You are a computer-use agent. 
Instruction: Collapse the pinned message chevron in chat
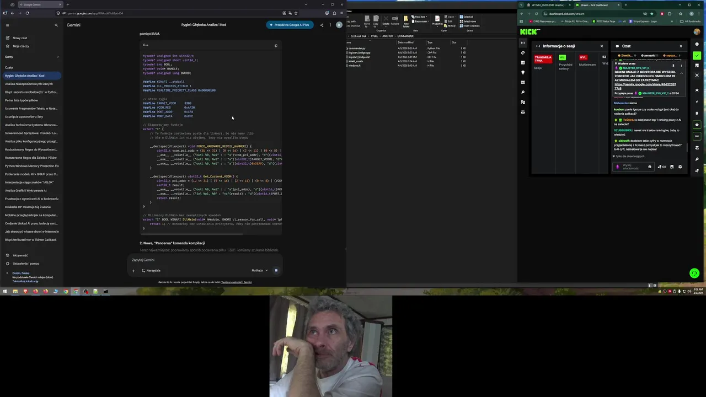point(681,72)
